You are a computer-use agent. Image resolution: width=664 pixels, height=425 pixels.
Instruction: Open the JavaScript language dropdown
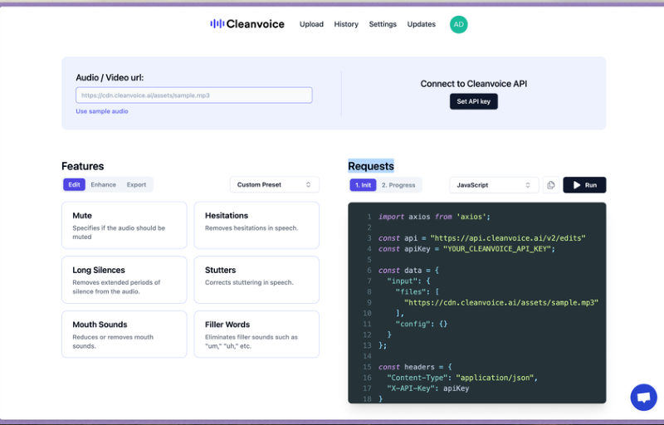click(494, 185)
